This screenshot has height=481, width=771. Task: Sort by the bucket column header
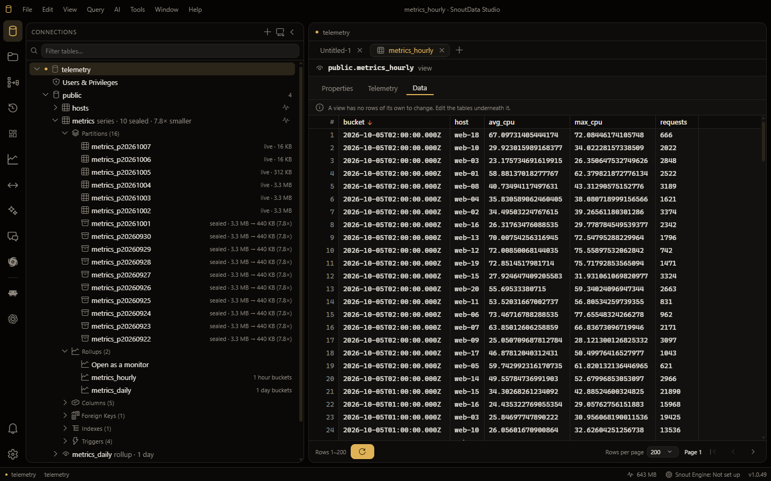click(x=358, y=122)
